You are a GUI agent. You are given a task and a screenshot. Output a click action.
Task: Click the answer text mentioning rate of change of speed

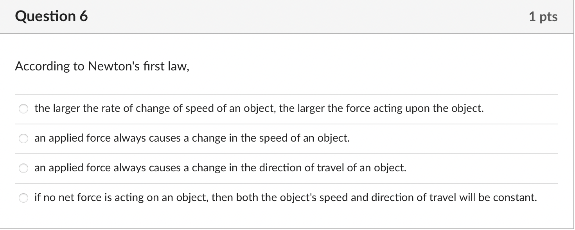point(258,108)
